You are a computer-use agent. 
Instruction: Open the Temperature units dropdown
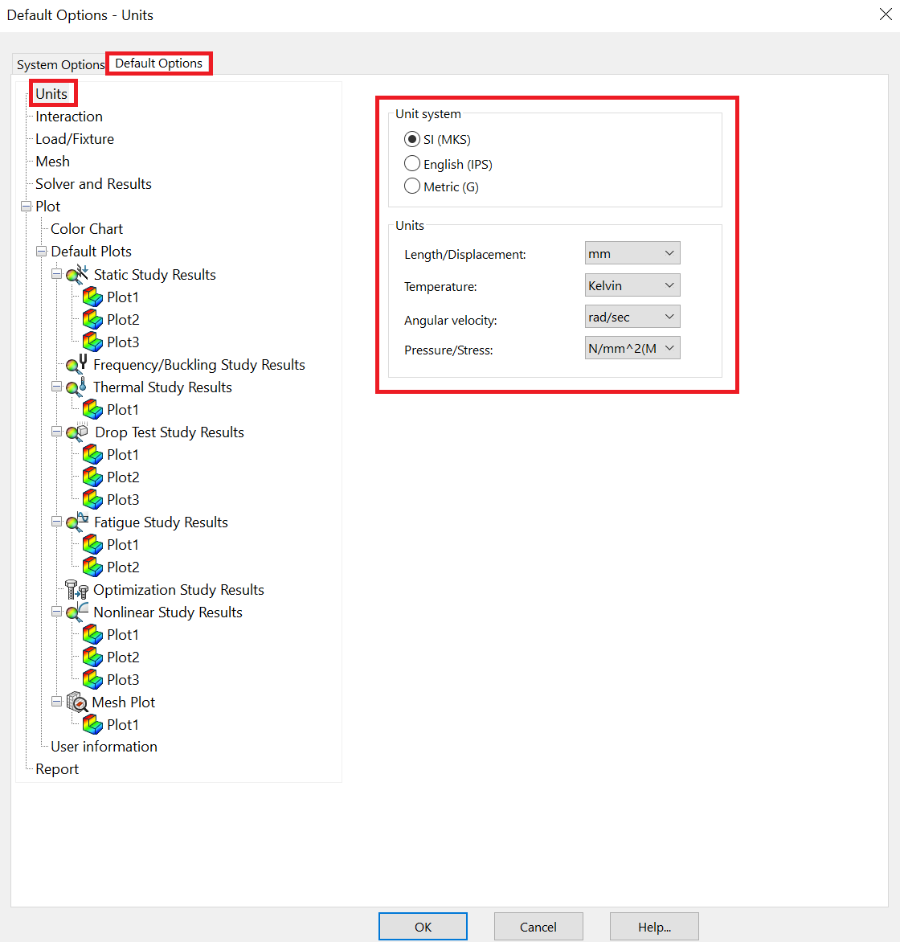[632, 285]
